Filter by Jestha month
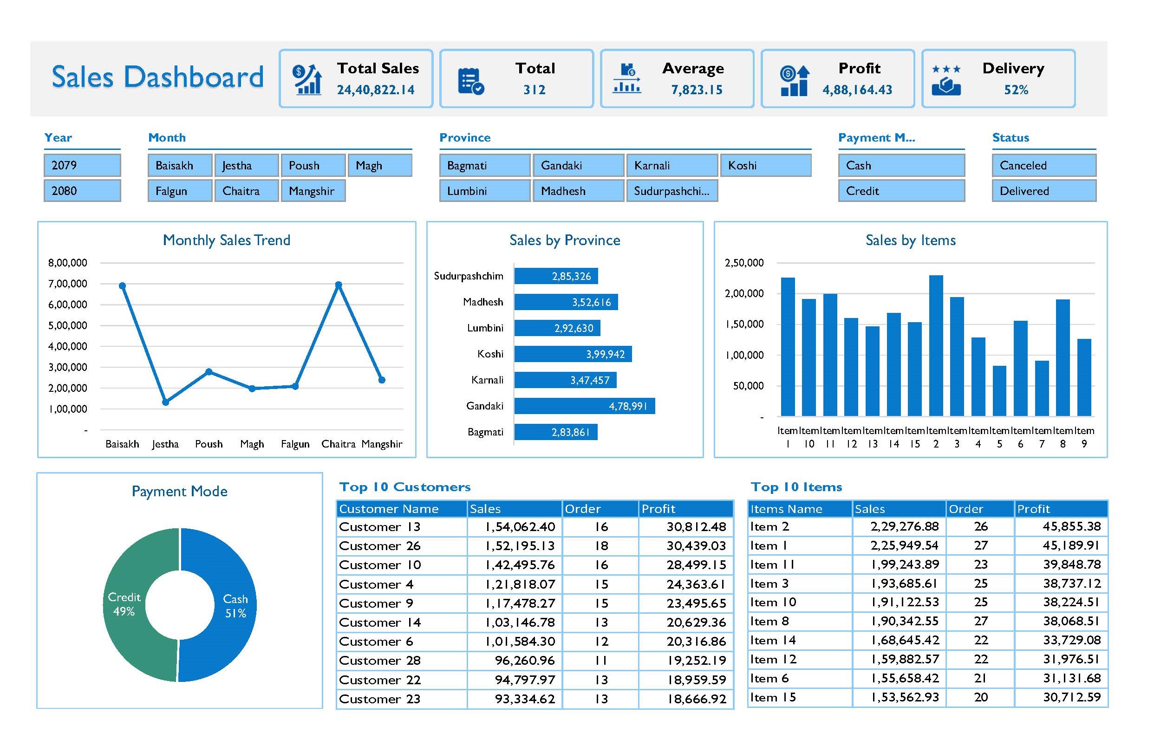This screenshot has height=746, width=1154. coord(247,165)
